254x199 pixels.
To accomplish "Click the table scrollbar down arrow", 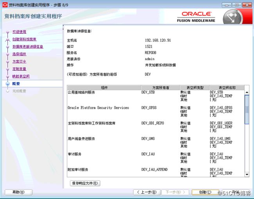I will click(x=247, y=174).
